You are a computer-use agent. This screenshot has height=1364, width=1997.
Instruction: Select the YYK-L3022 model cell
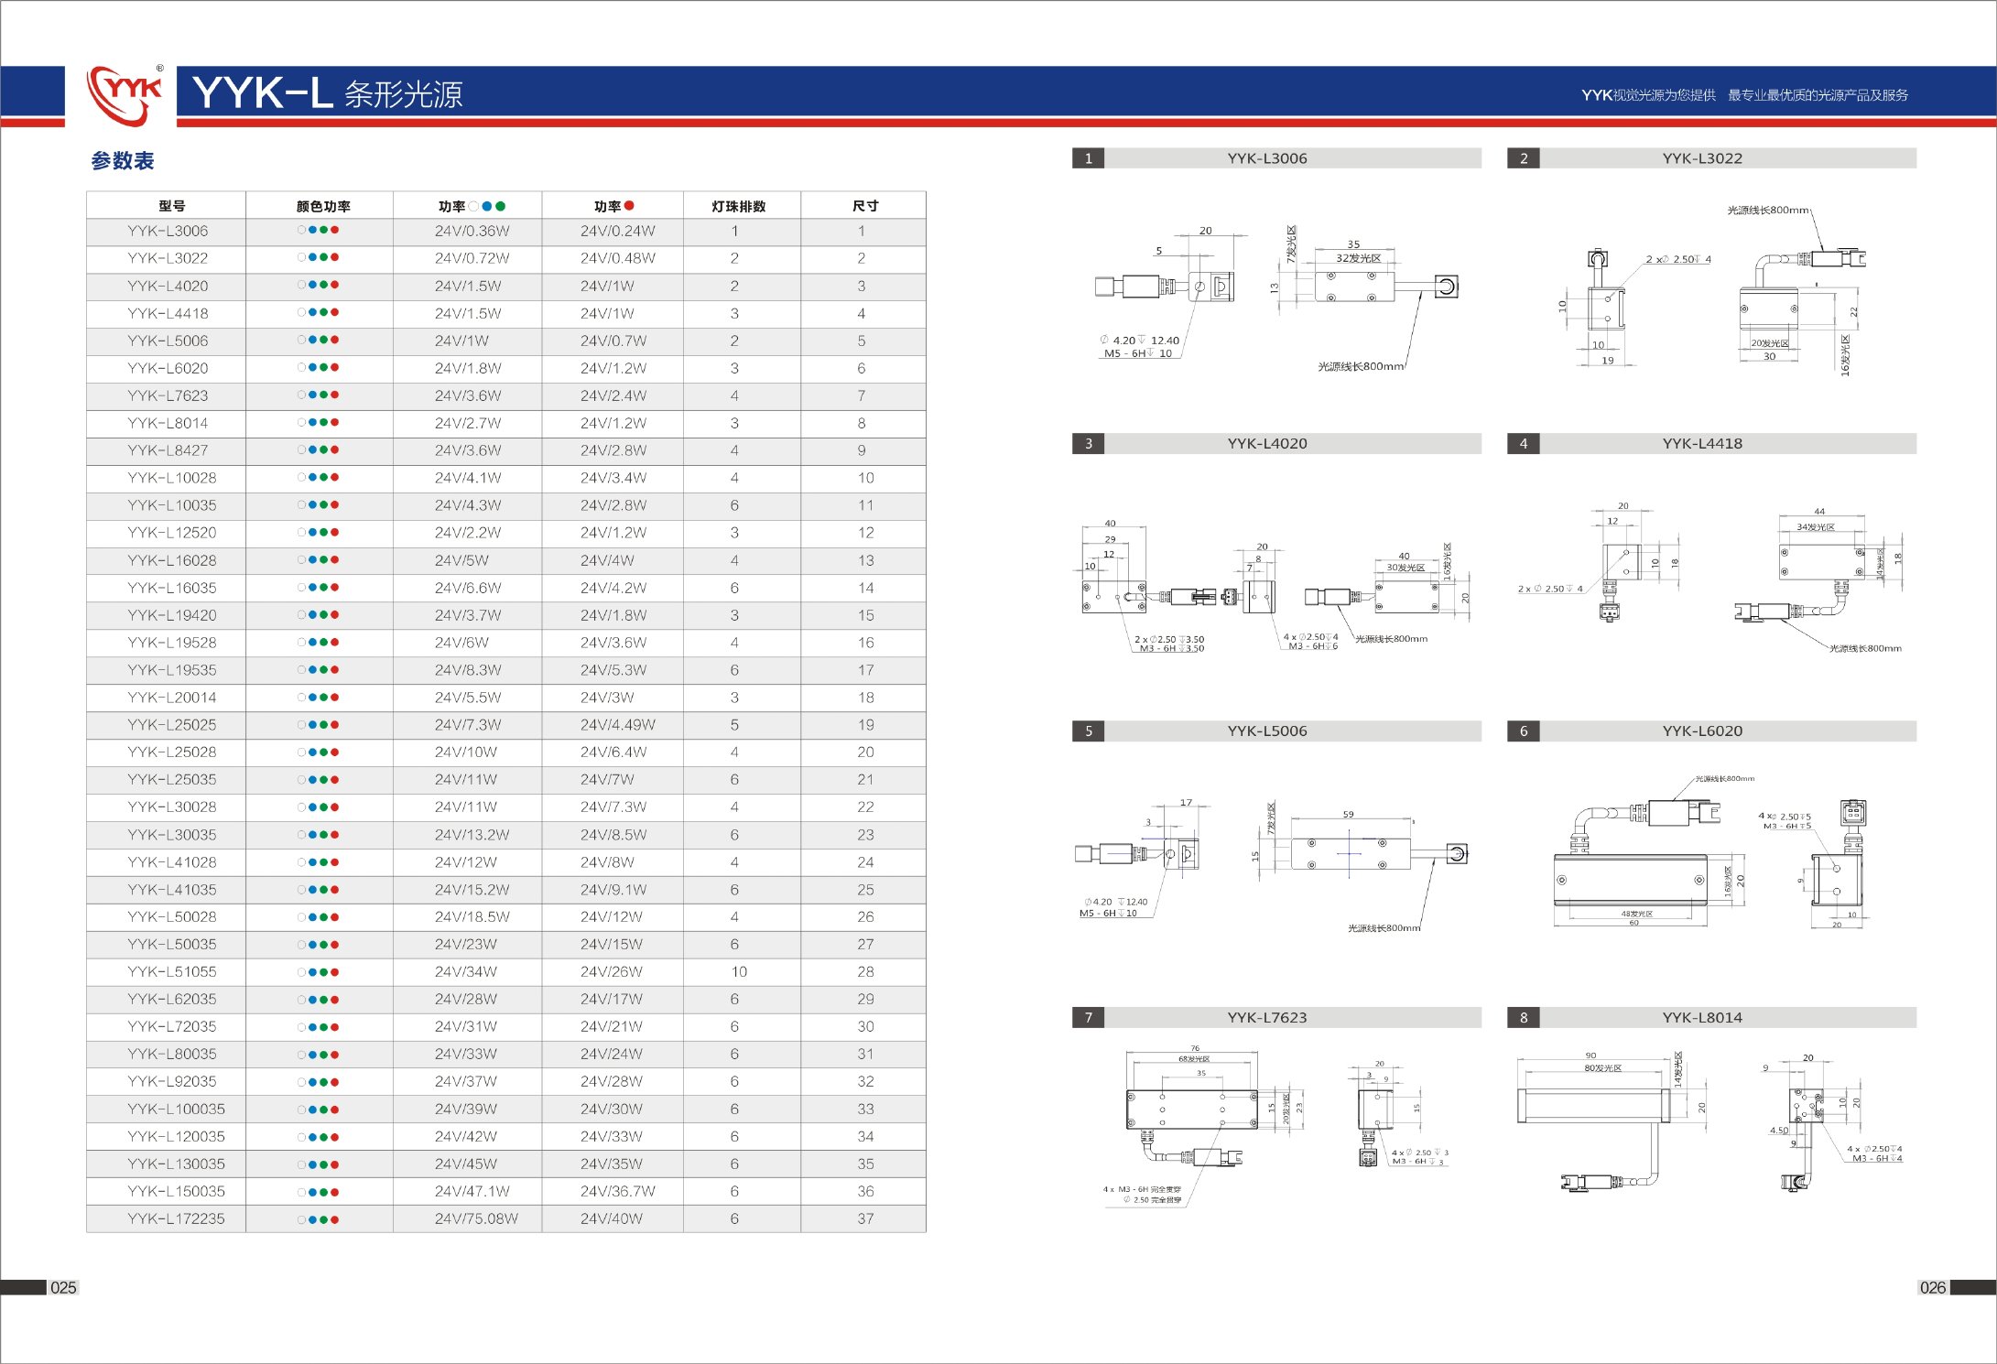(168, 259)
